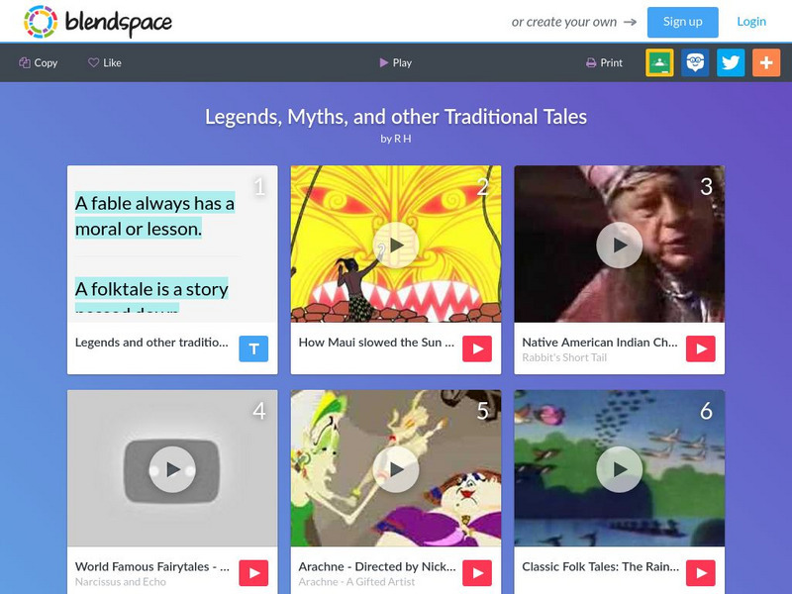
Task: Open title 'Legends and other traditio...'
Action: (x=151, y=342)
